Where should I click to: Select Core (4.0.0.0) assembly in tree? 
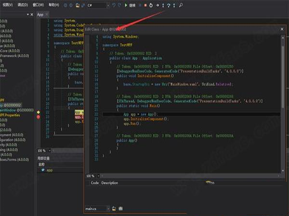point(10,51)
